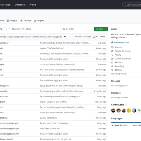
Task: Click the eye icon beside 5 watching
Action: [x=112, y=66]
